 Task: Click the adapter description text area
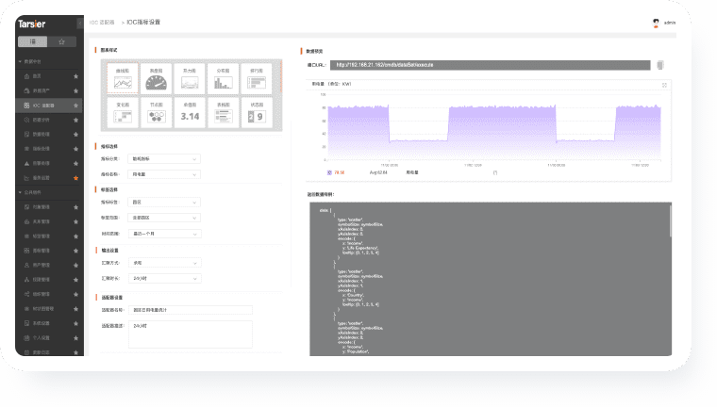coord(191,334)
